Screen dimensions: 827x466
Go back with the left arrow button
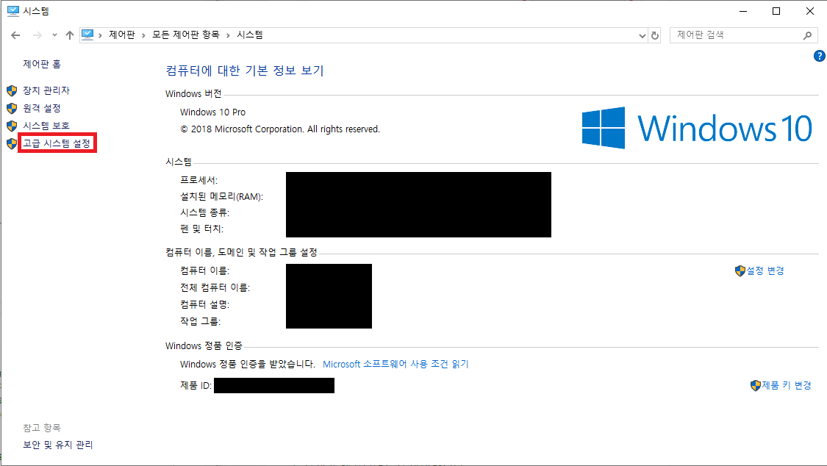coord(15,35)
